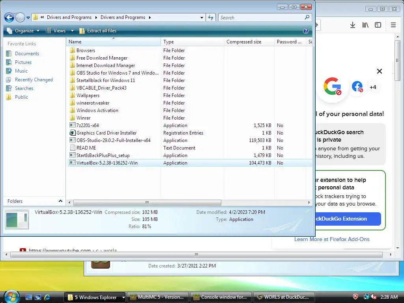Select Graphics Card Driver Installer registry file
Viewport: 404px width, 303px height.
coord(103,133)
